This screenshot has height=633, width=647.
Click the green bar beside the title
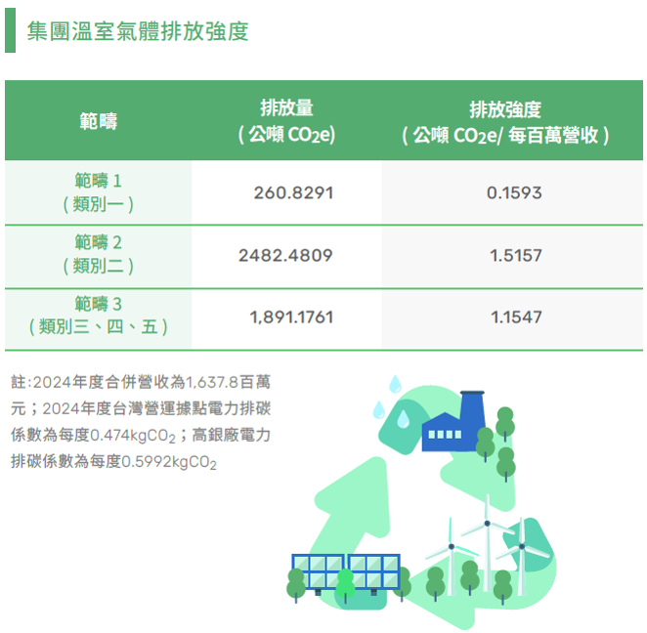[10, 31]
